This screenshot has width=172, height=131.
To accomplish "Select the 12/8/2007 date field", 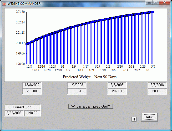I will [x=32, y=85].
